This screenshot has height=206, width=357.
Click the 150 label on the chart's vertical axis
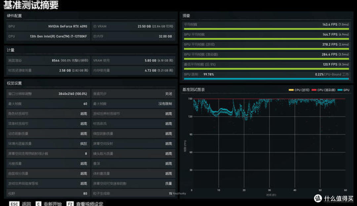click(x=190, y=99)
